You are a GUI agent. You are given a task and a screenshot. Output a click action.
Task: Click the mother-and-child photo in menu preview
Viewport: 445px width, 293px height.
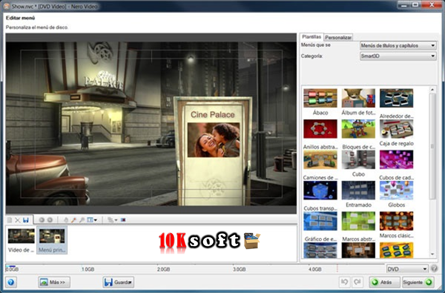213,140
